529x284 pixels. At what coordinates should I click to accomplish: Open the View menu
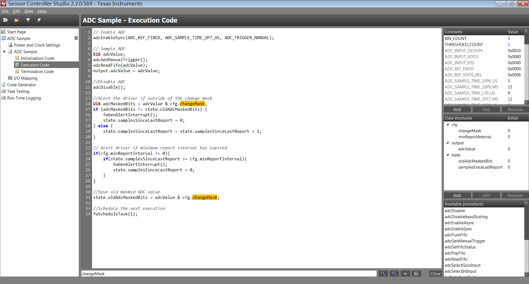[29, 11]
